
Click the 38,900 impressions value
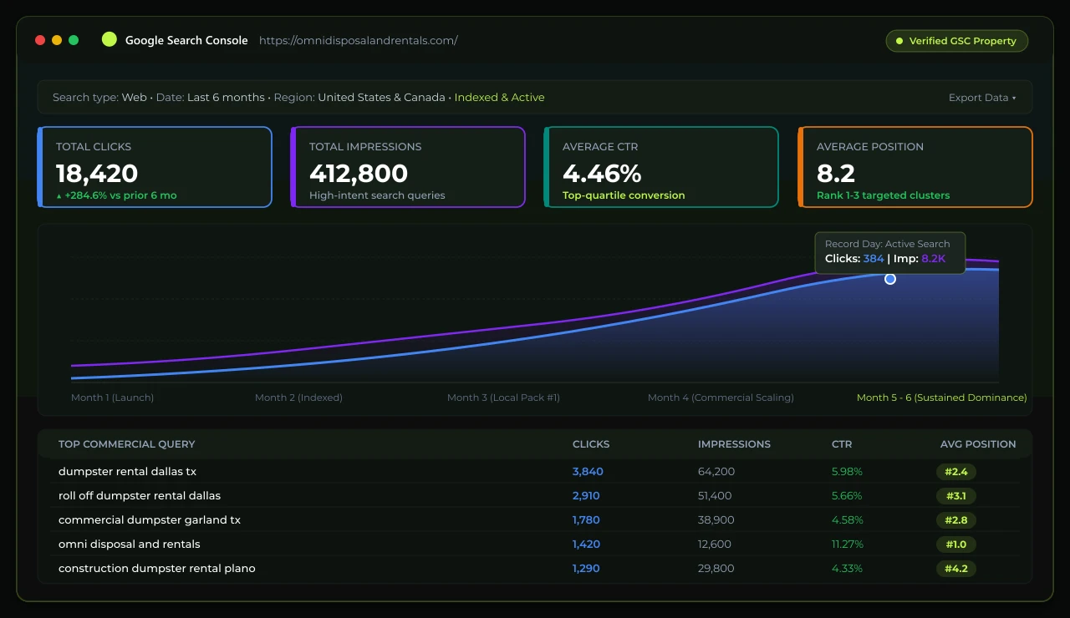coord(716,520)
